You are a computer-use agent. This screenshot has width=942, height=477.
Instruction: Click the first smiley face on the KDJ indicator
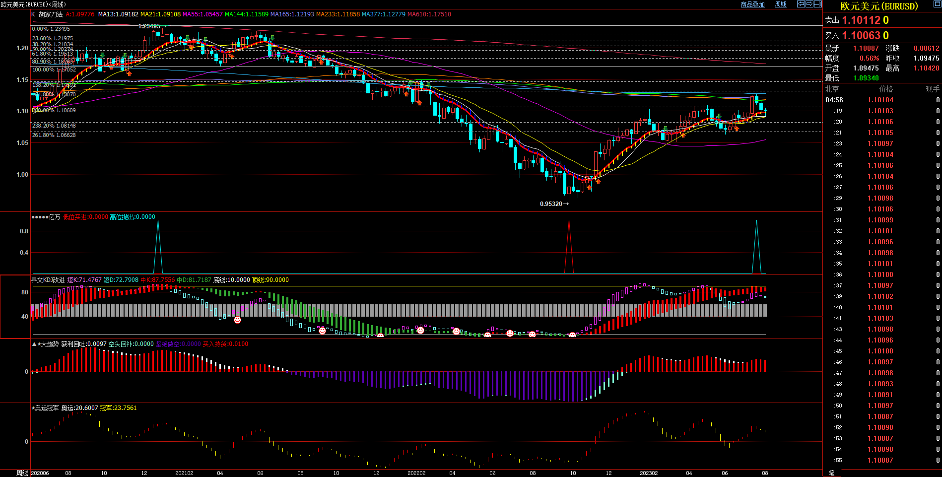(238, 320)
